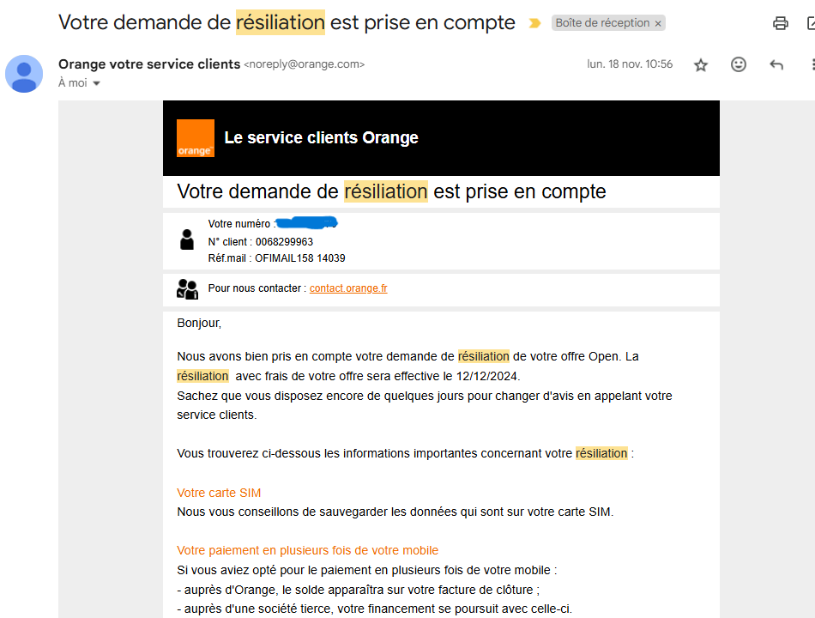This screenshot has height=618, width=815.
Task: Star this Orange email
Action: 701,65
